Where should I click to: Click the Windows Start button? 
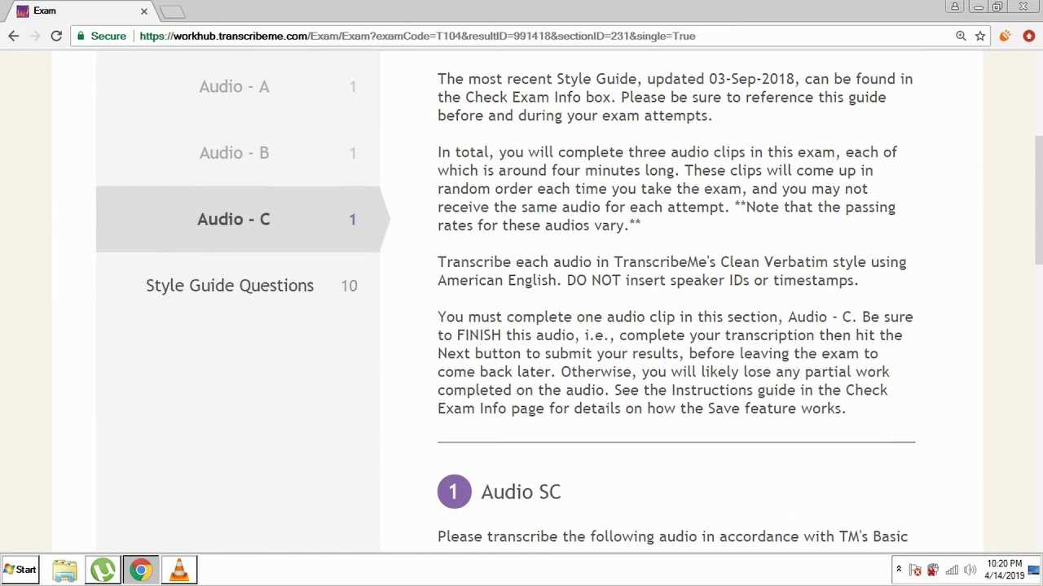[x=20, y=570]
